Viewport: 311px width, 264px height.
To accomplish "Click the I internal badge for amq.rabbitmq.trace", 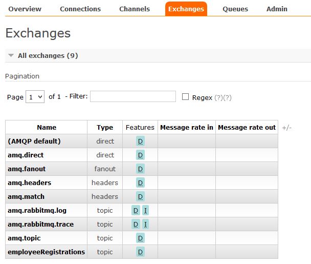I will click(145, 224).
